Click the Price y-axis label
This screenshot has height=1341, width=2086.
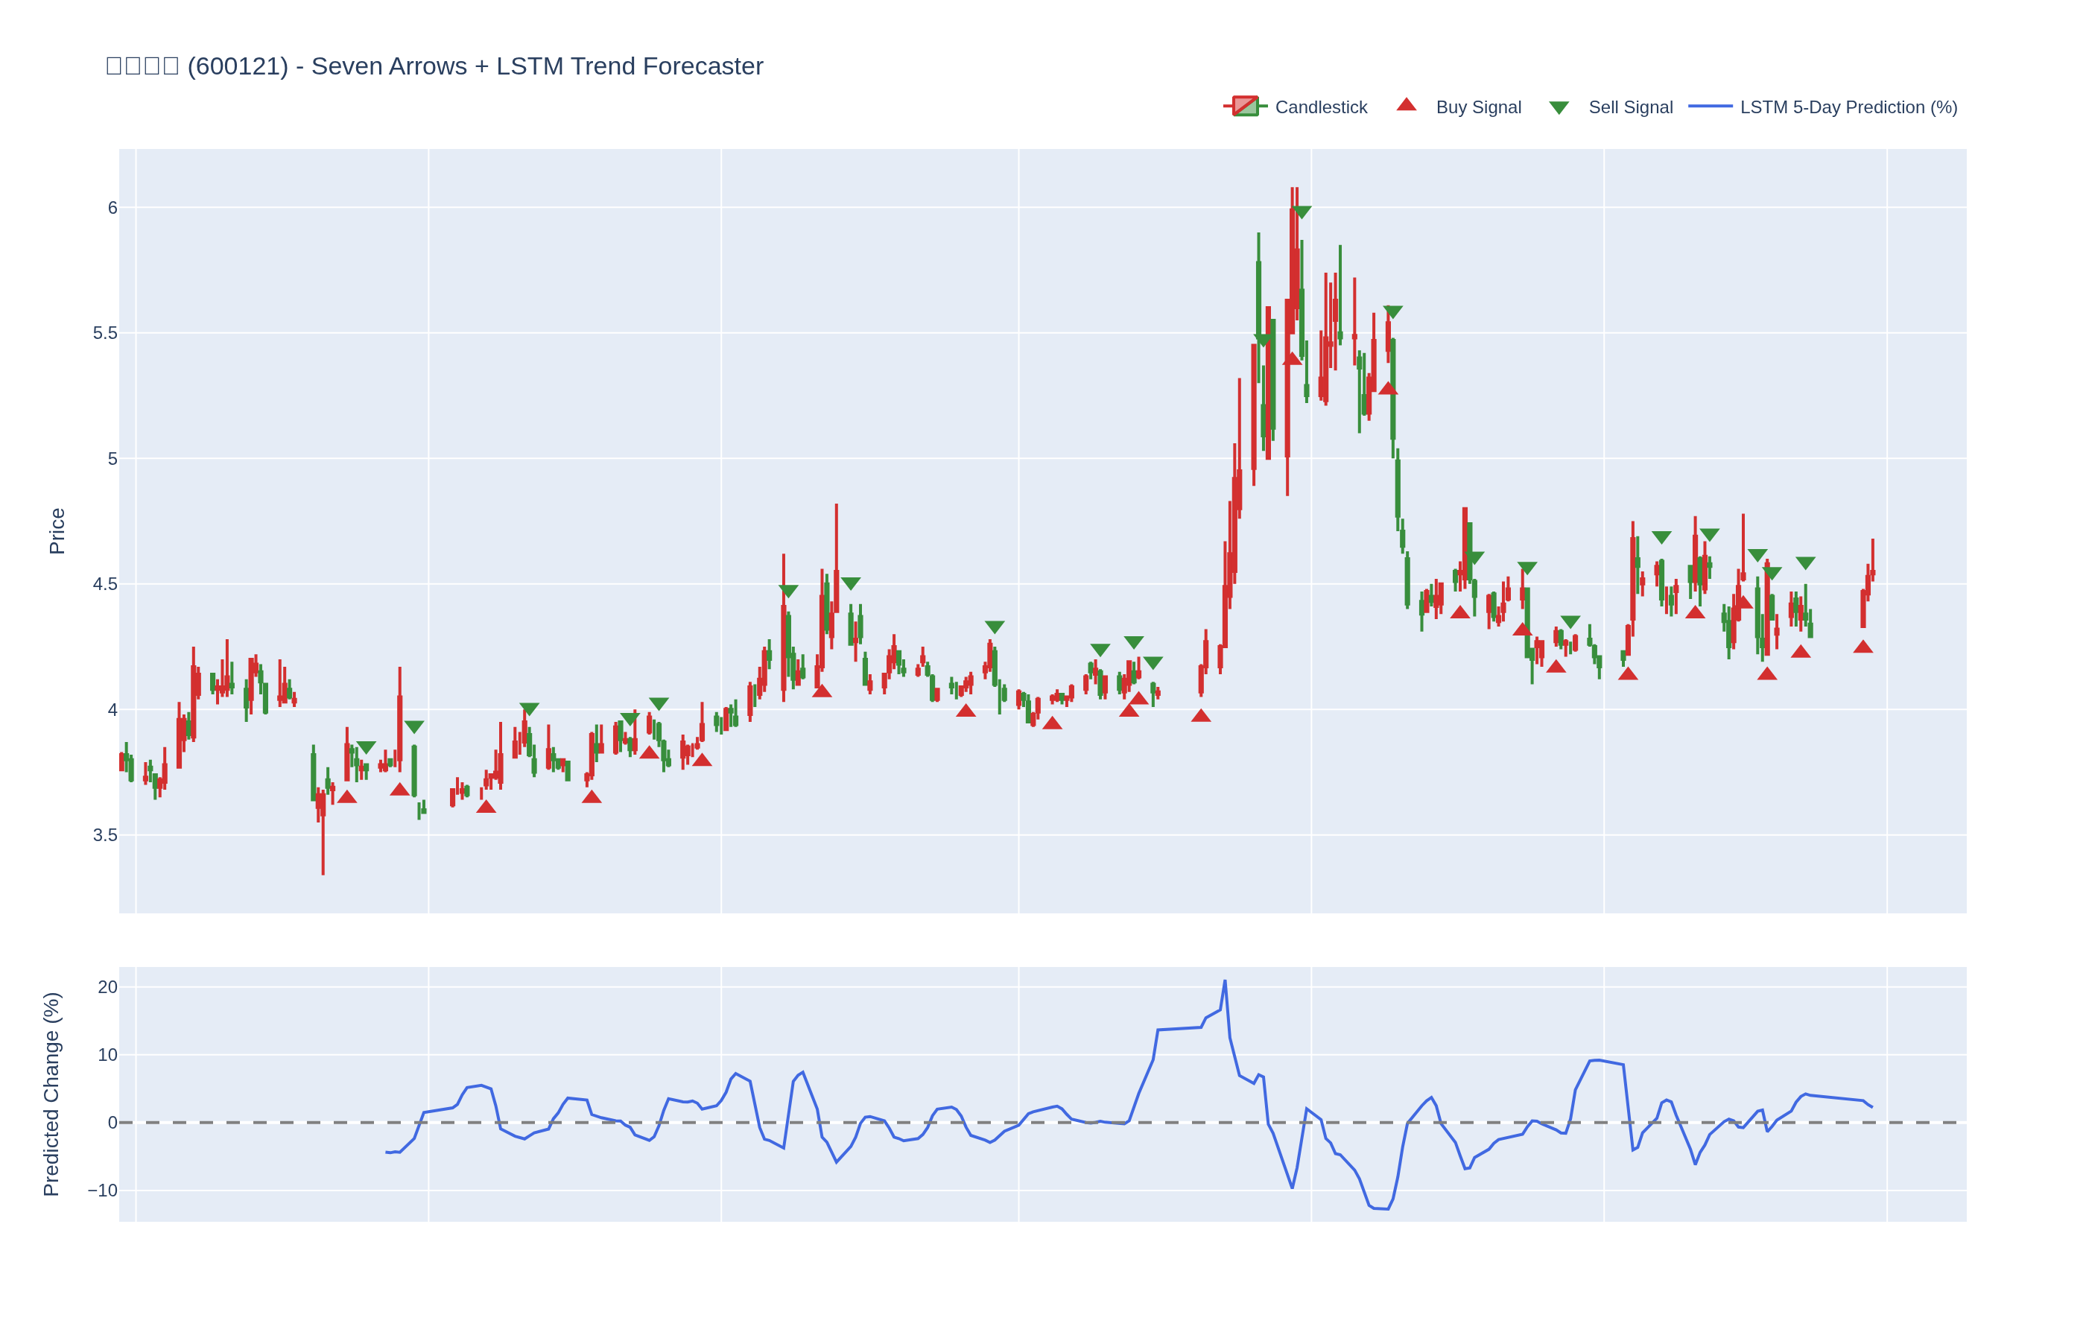click(57, 531)
